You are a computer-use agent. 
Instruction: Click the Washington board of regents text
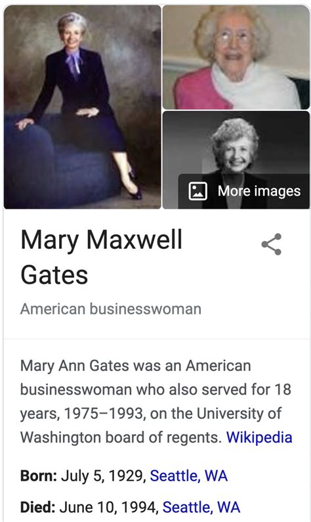coord(121,437)
